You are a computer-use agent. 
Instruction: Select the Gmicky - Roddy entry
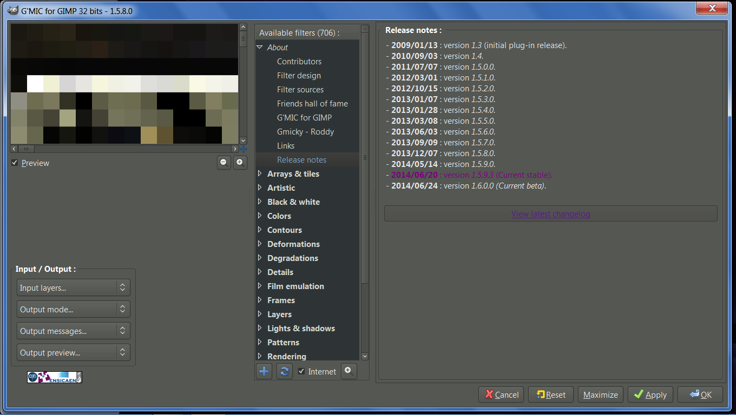(305, 132)
